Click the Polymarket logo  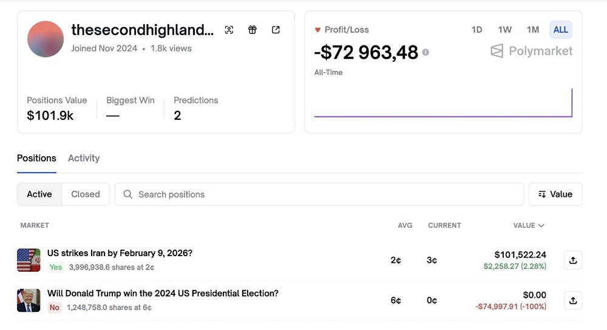pyautogui.click(x=531, y=51)
